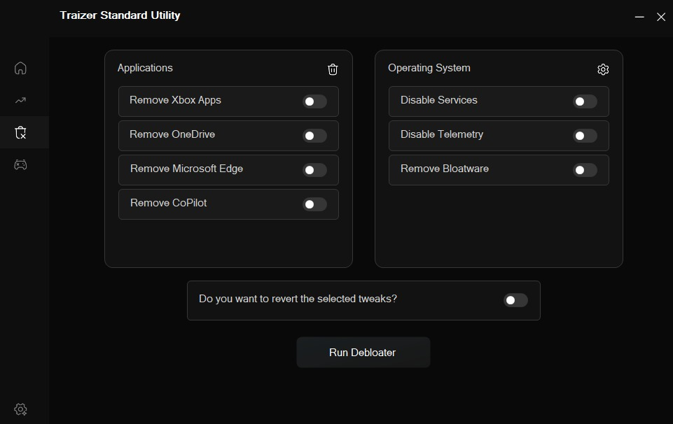Click the Operating System gear icon
This screenshot has width=673, height=424.
pyautogui.click(x=603, y=69)
